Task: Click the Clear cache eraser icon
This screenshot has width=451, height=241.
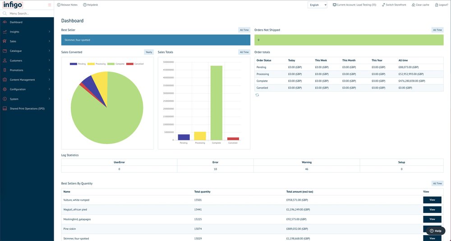Action: pyautogui.click(x=413, y=5)
